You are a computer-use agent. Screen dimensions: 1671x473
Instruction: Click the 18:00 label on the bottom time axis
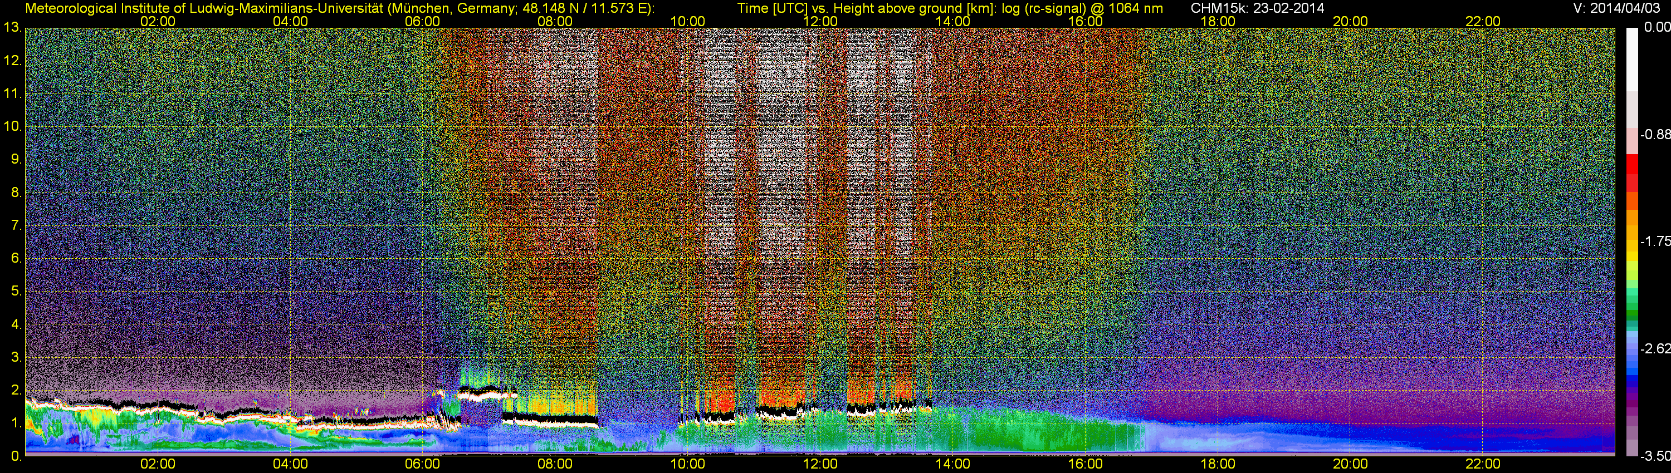point(1218,465)
